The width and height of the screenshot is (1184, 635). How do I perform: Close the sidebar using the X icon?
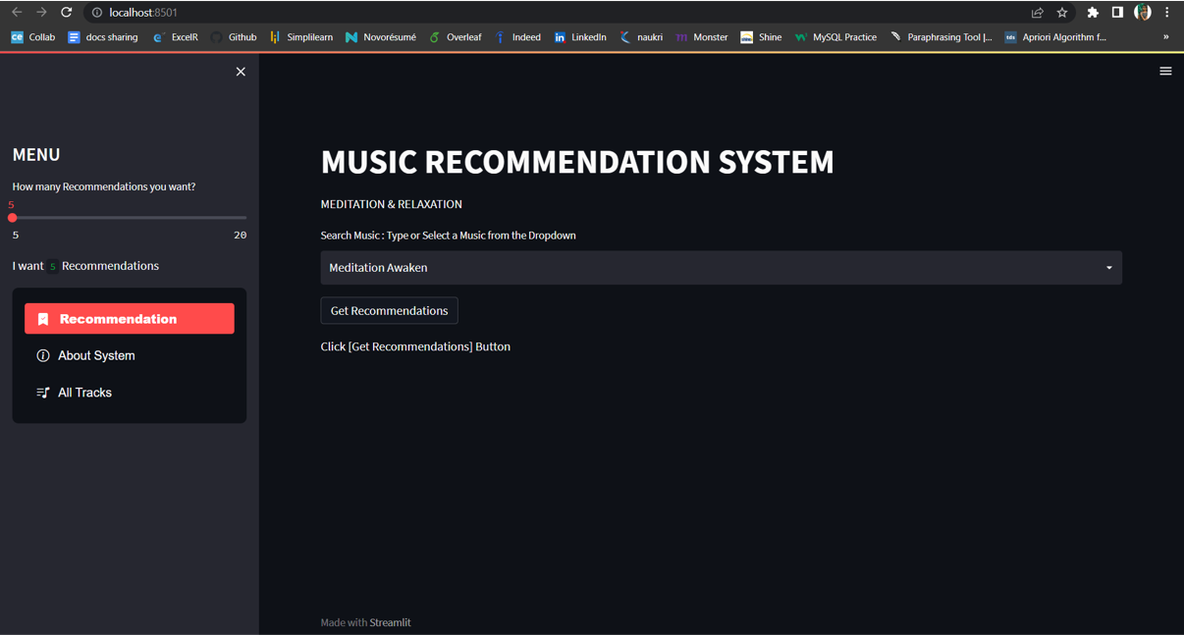[241, 71]
